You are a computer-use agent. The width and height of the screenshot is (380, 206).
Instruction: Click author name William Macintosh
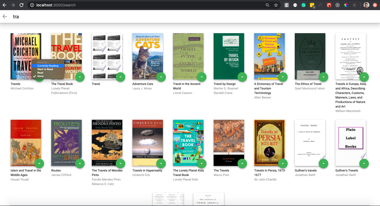348,111
